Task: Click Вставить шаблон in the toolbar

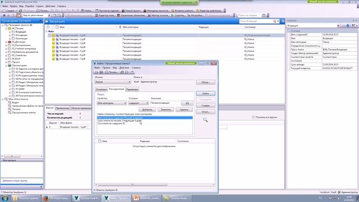Action: [x=183, y=11]
